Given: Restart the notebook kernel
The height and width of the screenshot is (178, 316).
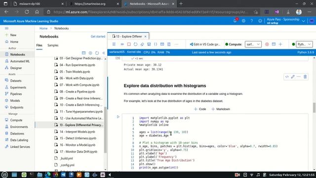Looking at the screenshot, I should pos(135,44).
